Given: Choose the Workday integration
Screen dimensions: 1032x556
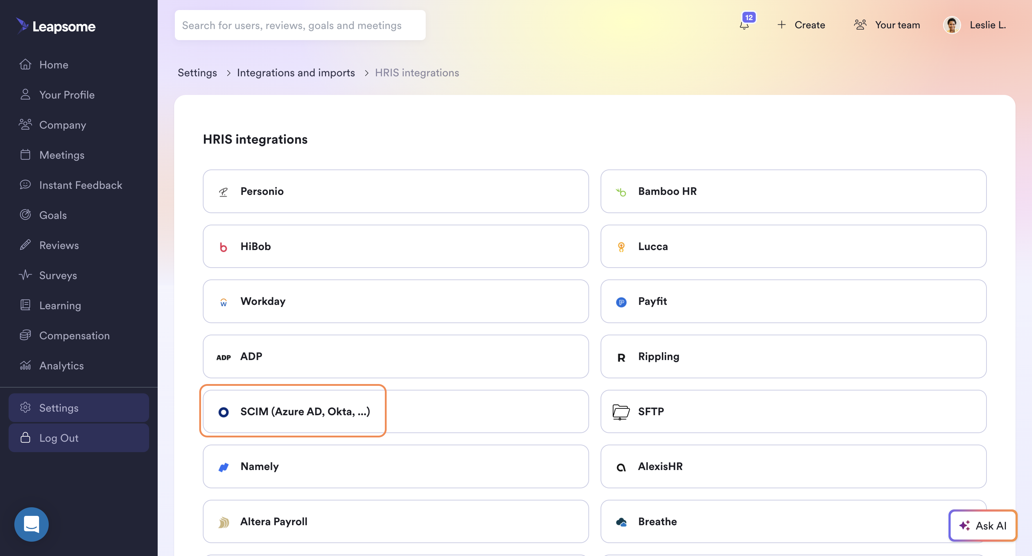Looking at the screenshot, I should click(395, 301).
